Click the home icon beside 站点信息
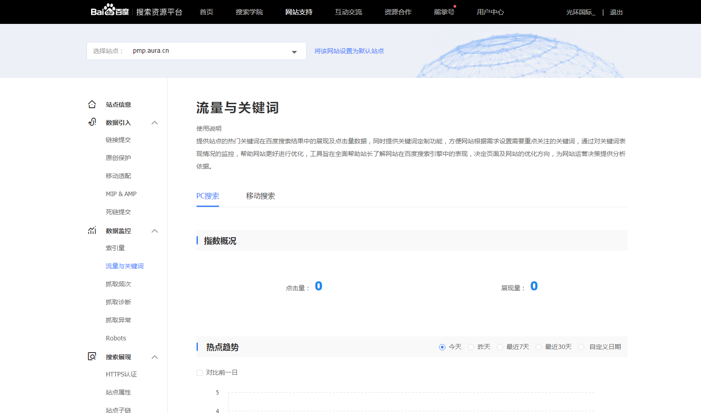 (92, 105)
